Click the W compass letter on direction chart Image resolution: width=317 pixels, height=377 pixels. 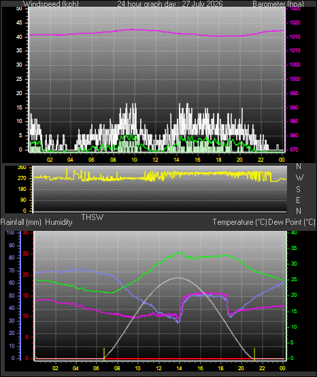(299, 178)
